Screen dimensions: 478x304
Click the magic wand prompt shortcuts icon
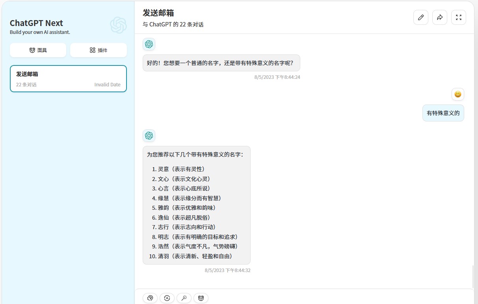184,298
